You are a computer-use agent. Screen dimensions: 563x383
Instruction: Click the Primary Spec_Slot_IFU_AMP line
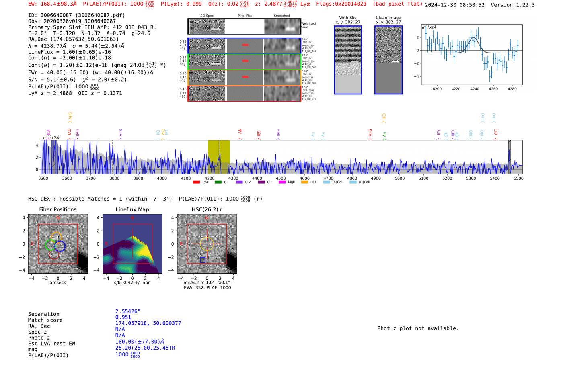click(92, 27)
